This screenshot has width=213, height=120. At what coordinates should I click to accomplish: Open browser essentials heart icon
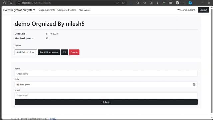(x=164, y=3)
